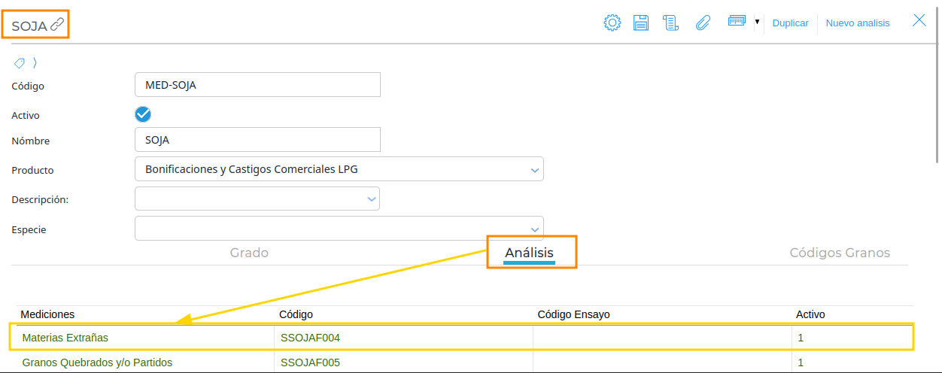Click the Duplicar button

pos(791,23)
